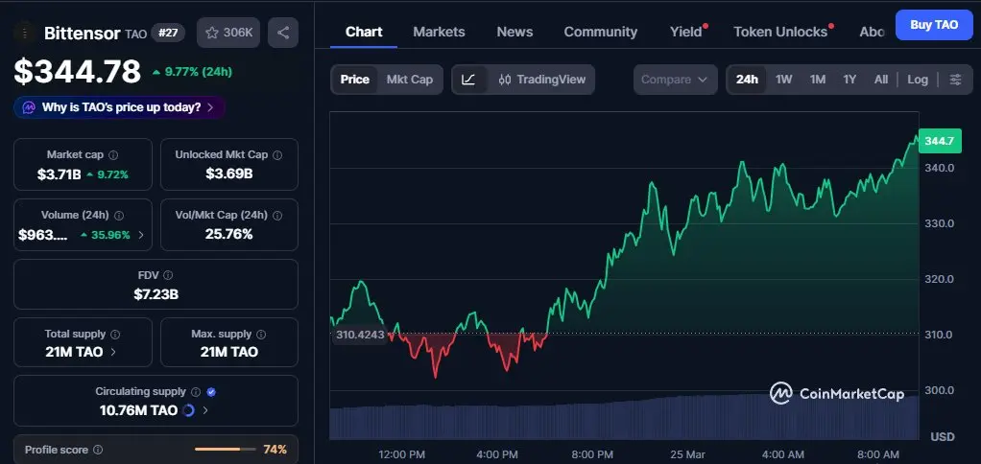981x464 pixels.
Task: Click the 21M TAO max supply value
Action: [x=229, y=352]
